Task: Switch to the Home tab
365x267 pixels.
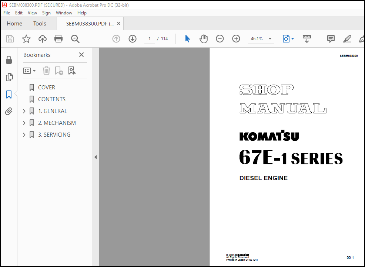Action: (14, 23)
